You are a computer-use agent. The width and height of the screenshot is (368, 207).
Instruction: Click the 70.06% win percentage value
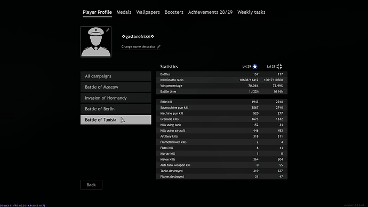pyautogui.click(x=253, y=86)
